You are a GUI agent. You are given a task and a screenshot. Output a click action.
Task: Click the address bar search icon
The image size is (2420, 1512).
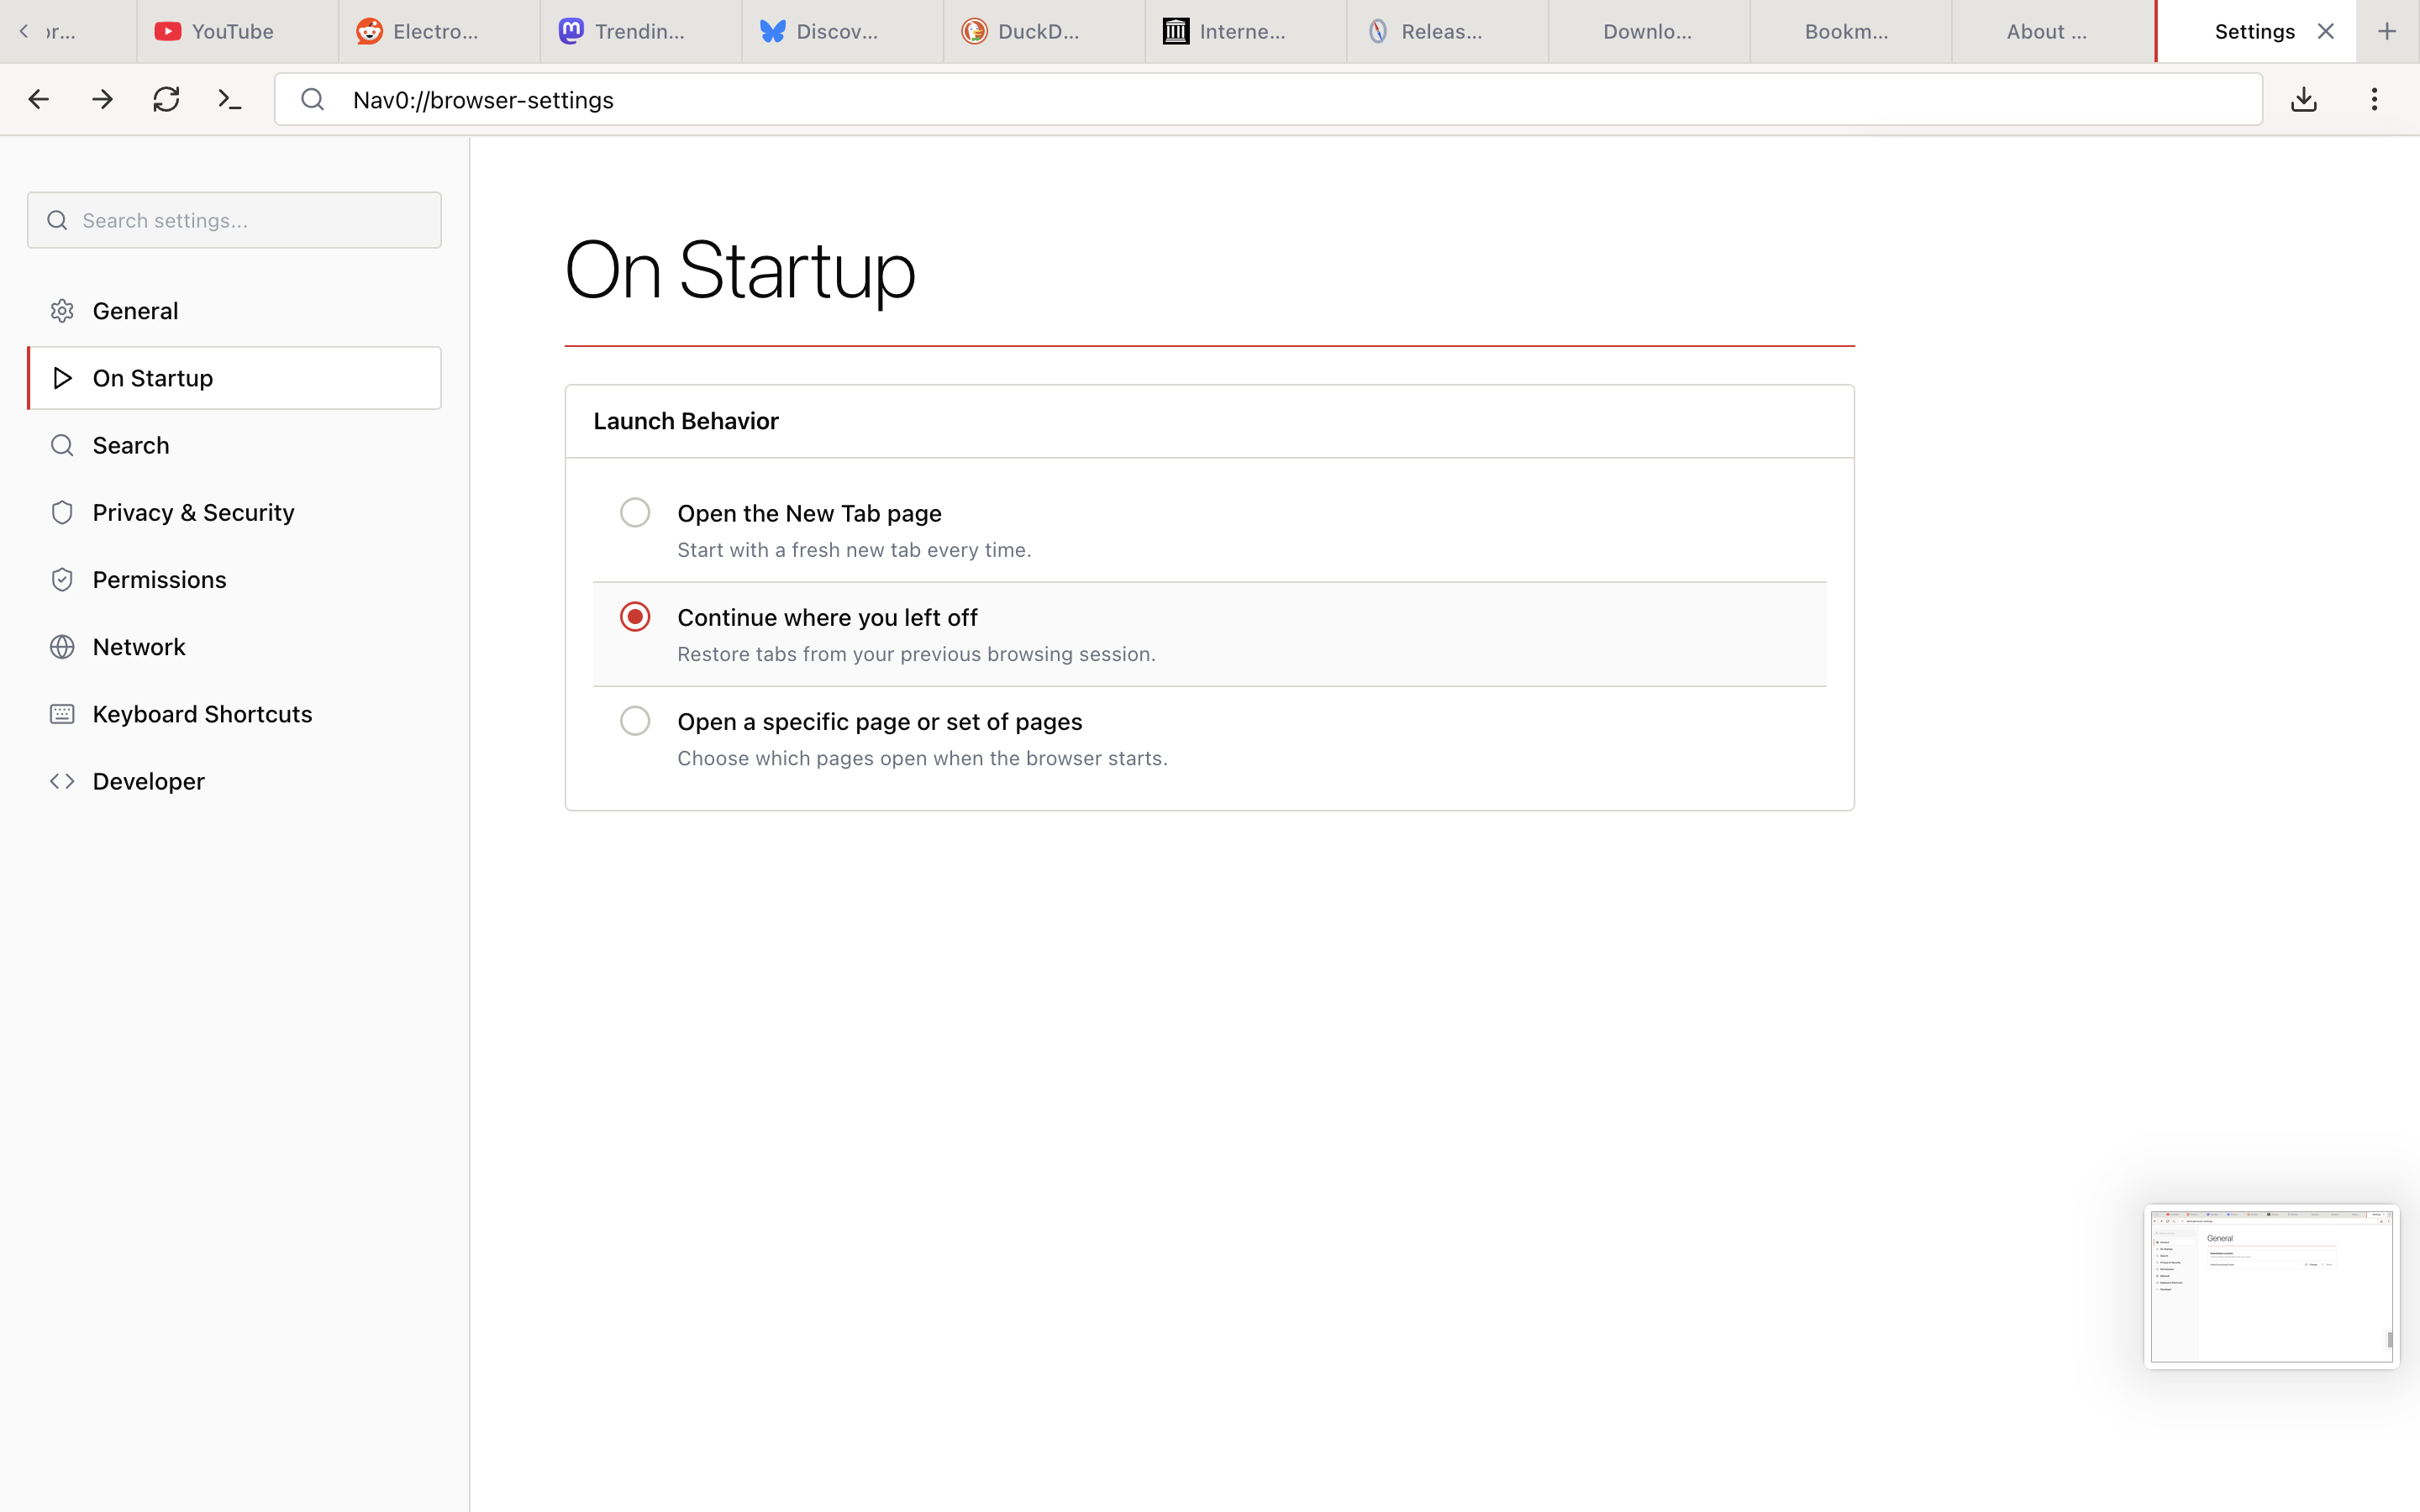(x=313, y=99)
